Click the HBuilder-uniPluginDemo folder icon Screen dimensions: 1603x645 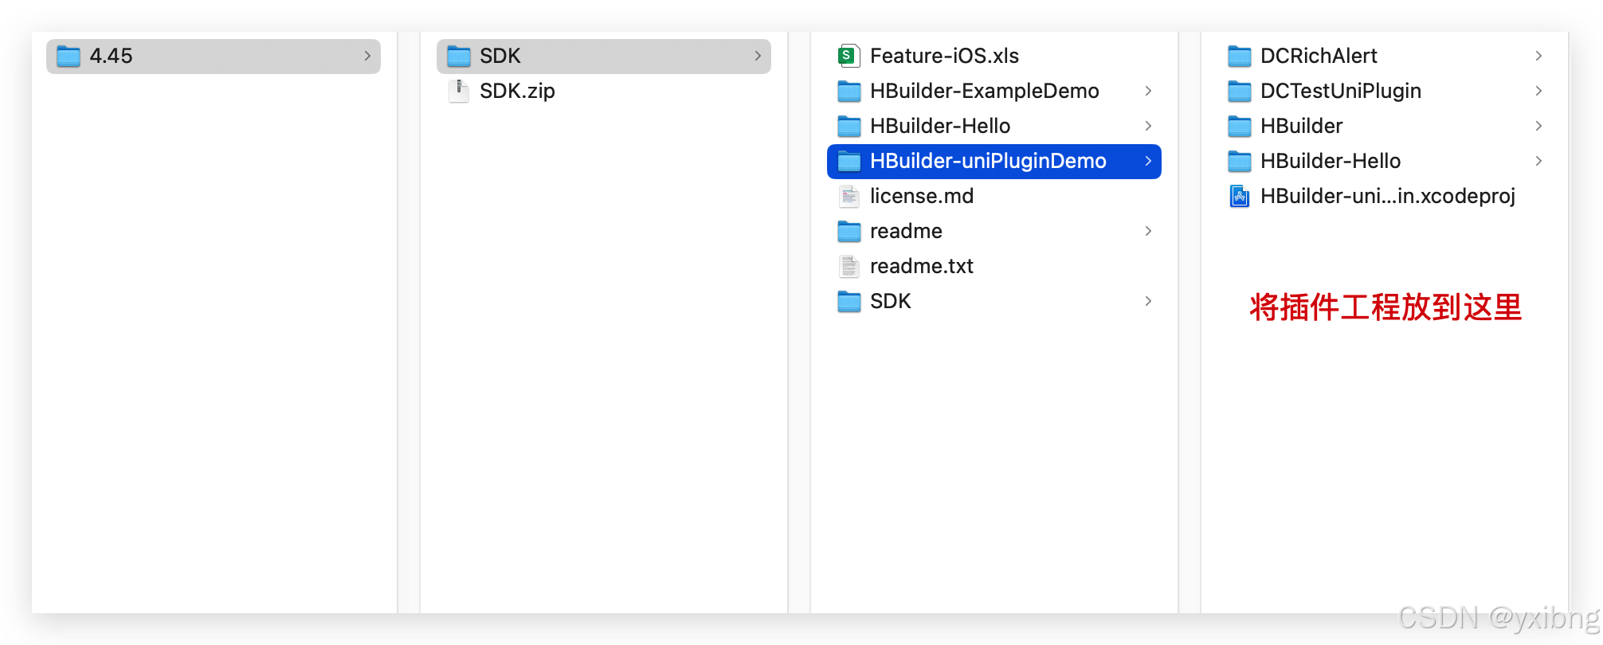(x=849, y=162)
